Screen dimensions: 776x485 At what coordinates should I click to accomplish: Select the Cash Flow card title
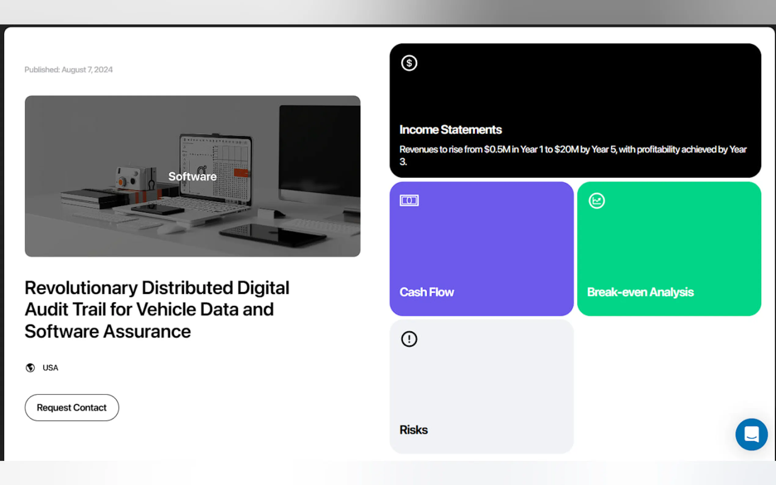click(x=426, y=292)
